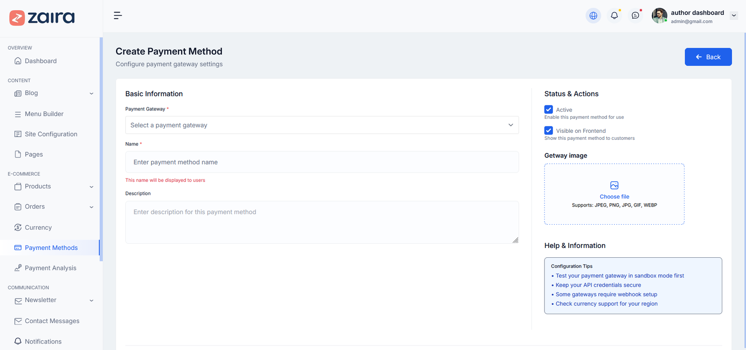Click the Zaira logo

[x=42, y=18]
